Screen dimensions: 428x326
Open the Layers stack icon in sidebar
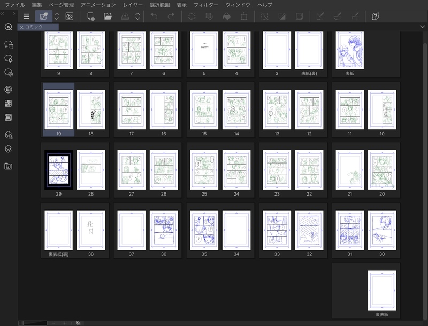tap(8, 149)
